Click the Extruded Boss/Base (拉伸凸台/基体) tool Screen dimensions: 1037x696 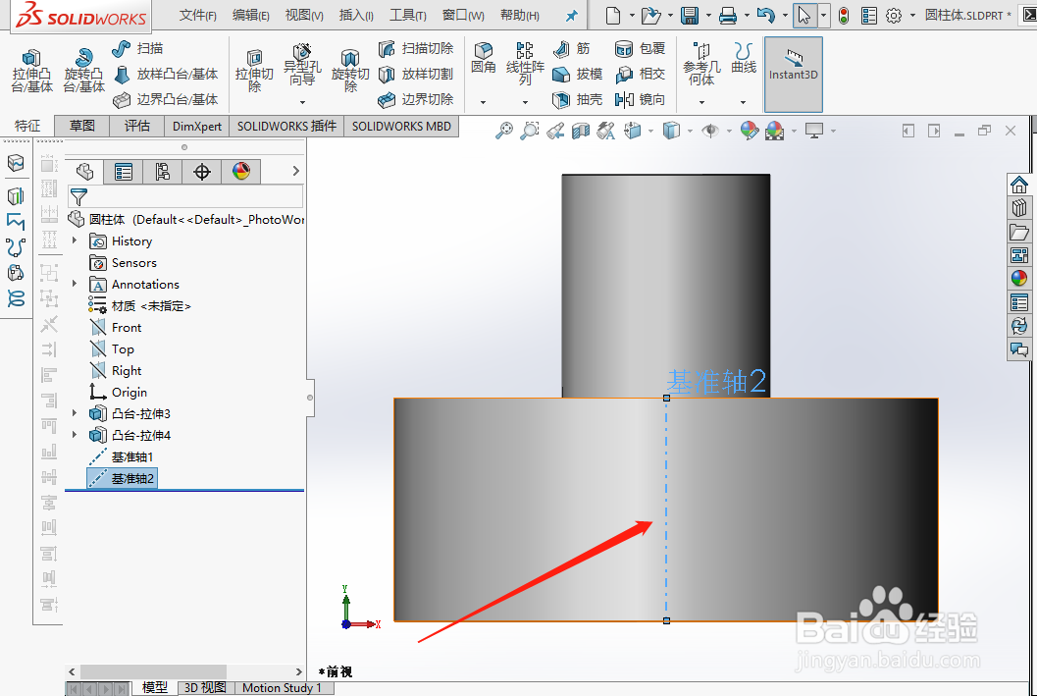31,71
